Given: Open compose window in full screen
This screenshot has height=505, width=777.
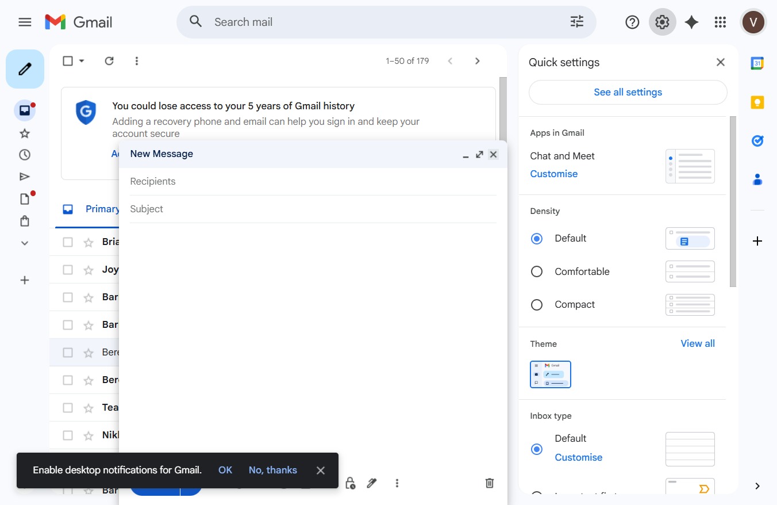Looking at the screenshot, I should pyautogui.click(x=479, y=154).
